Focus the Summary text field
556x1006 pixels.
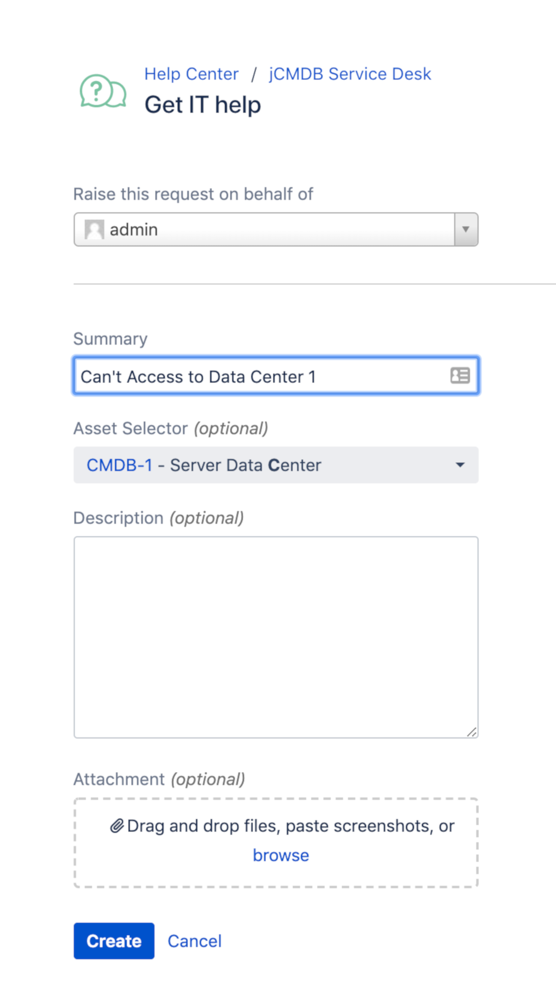[x=276, y=376]
